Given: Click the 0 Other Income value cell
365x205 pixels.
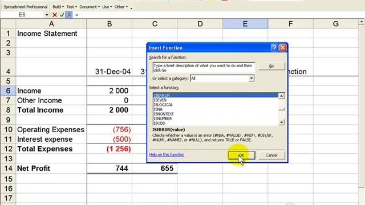Looking at the screenshot, I should (x=109, y=100).
